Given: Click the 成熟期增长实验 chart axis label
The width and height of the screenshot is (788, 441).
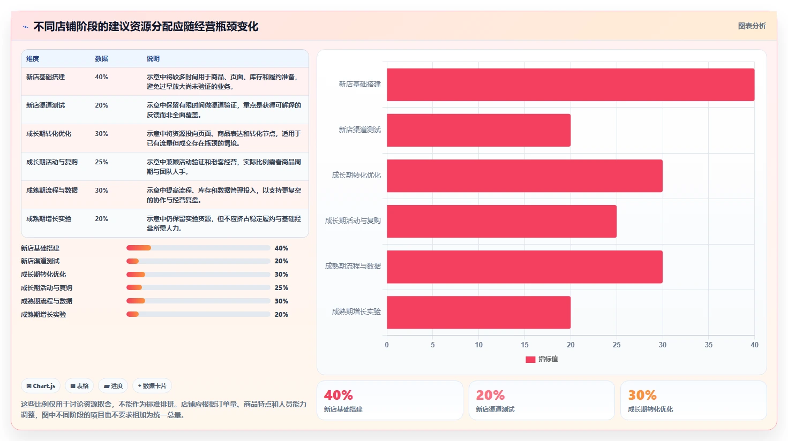Looking at the screenshot, I should [x=356, y=312].
